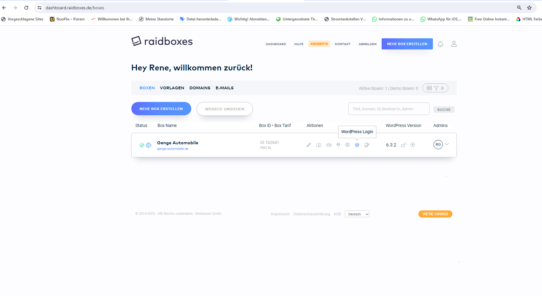Select the BOXEN tab
This screenshot has height=296, width=542.
[147, 88]
